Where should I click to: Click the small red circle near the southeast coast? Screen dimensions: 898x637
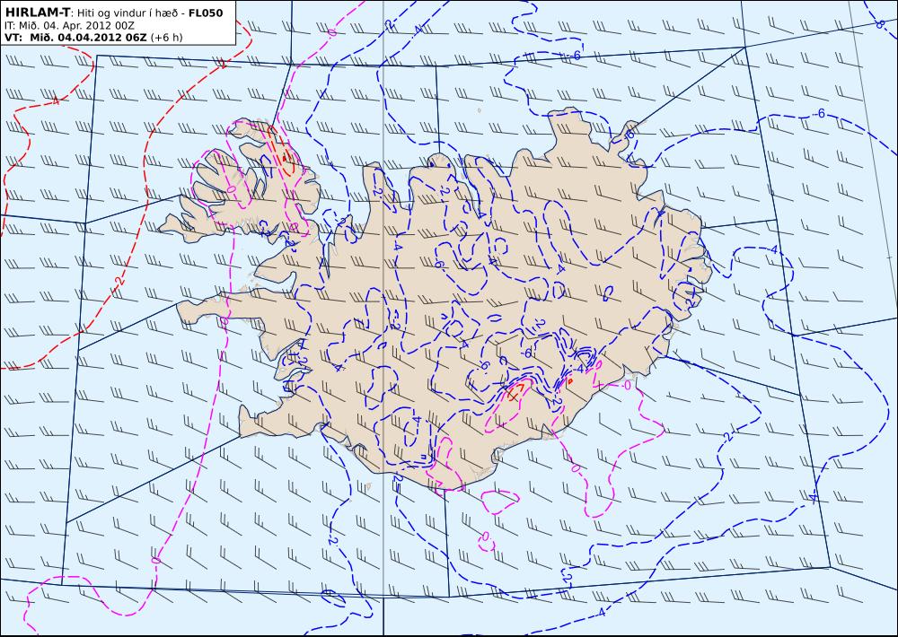[570, 380]
